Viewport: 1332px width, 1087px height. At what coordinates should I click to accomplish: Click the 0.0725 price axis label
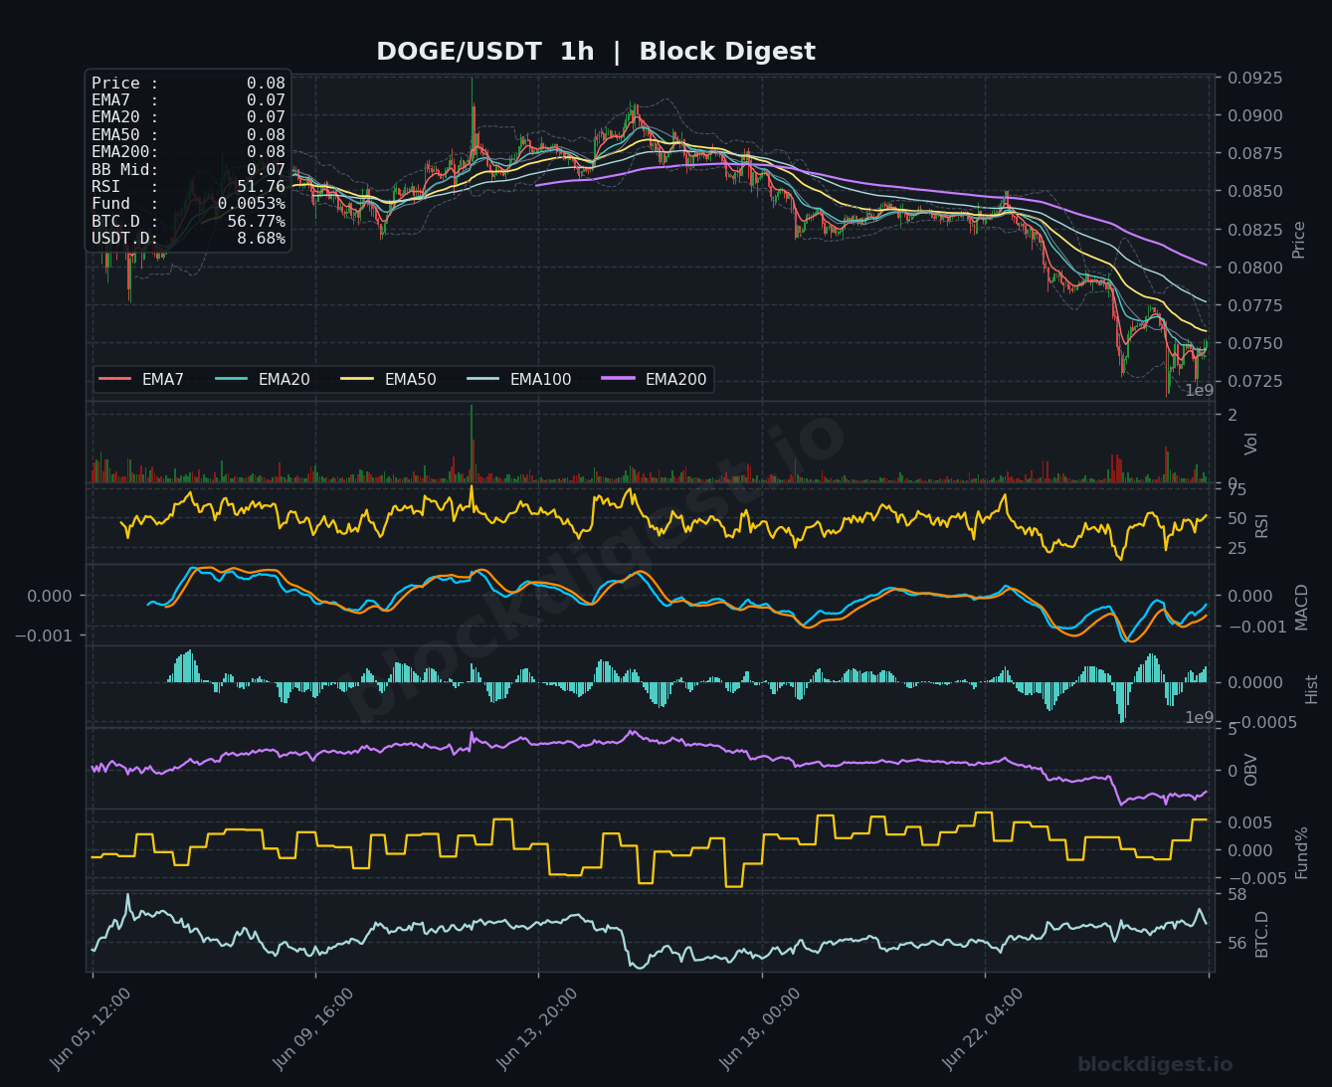1254,382
